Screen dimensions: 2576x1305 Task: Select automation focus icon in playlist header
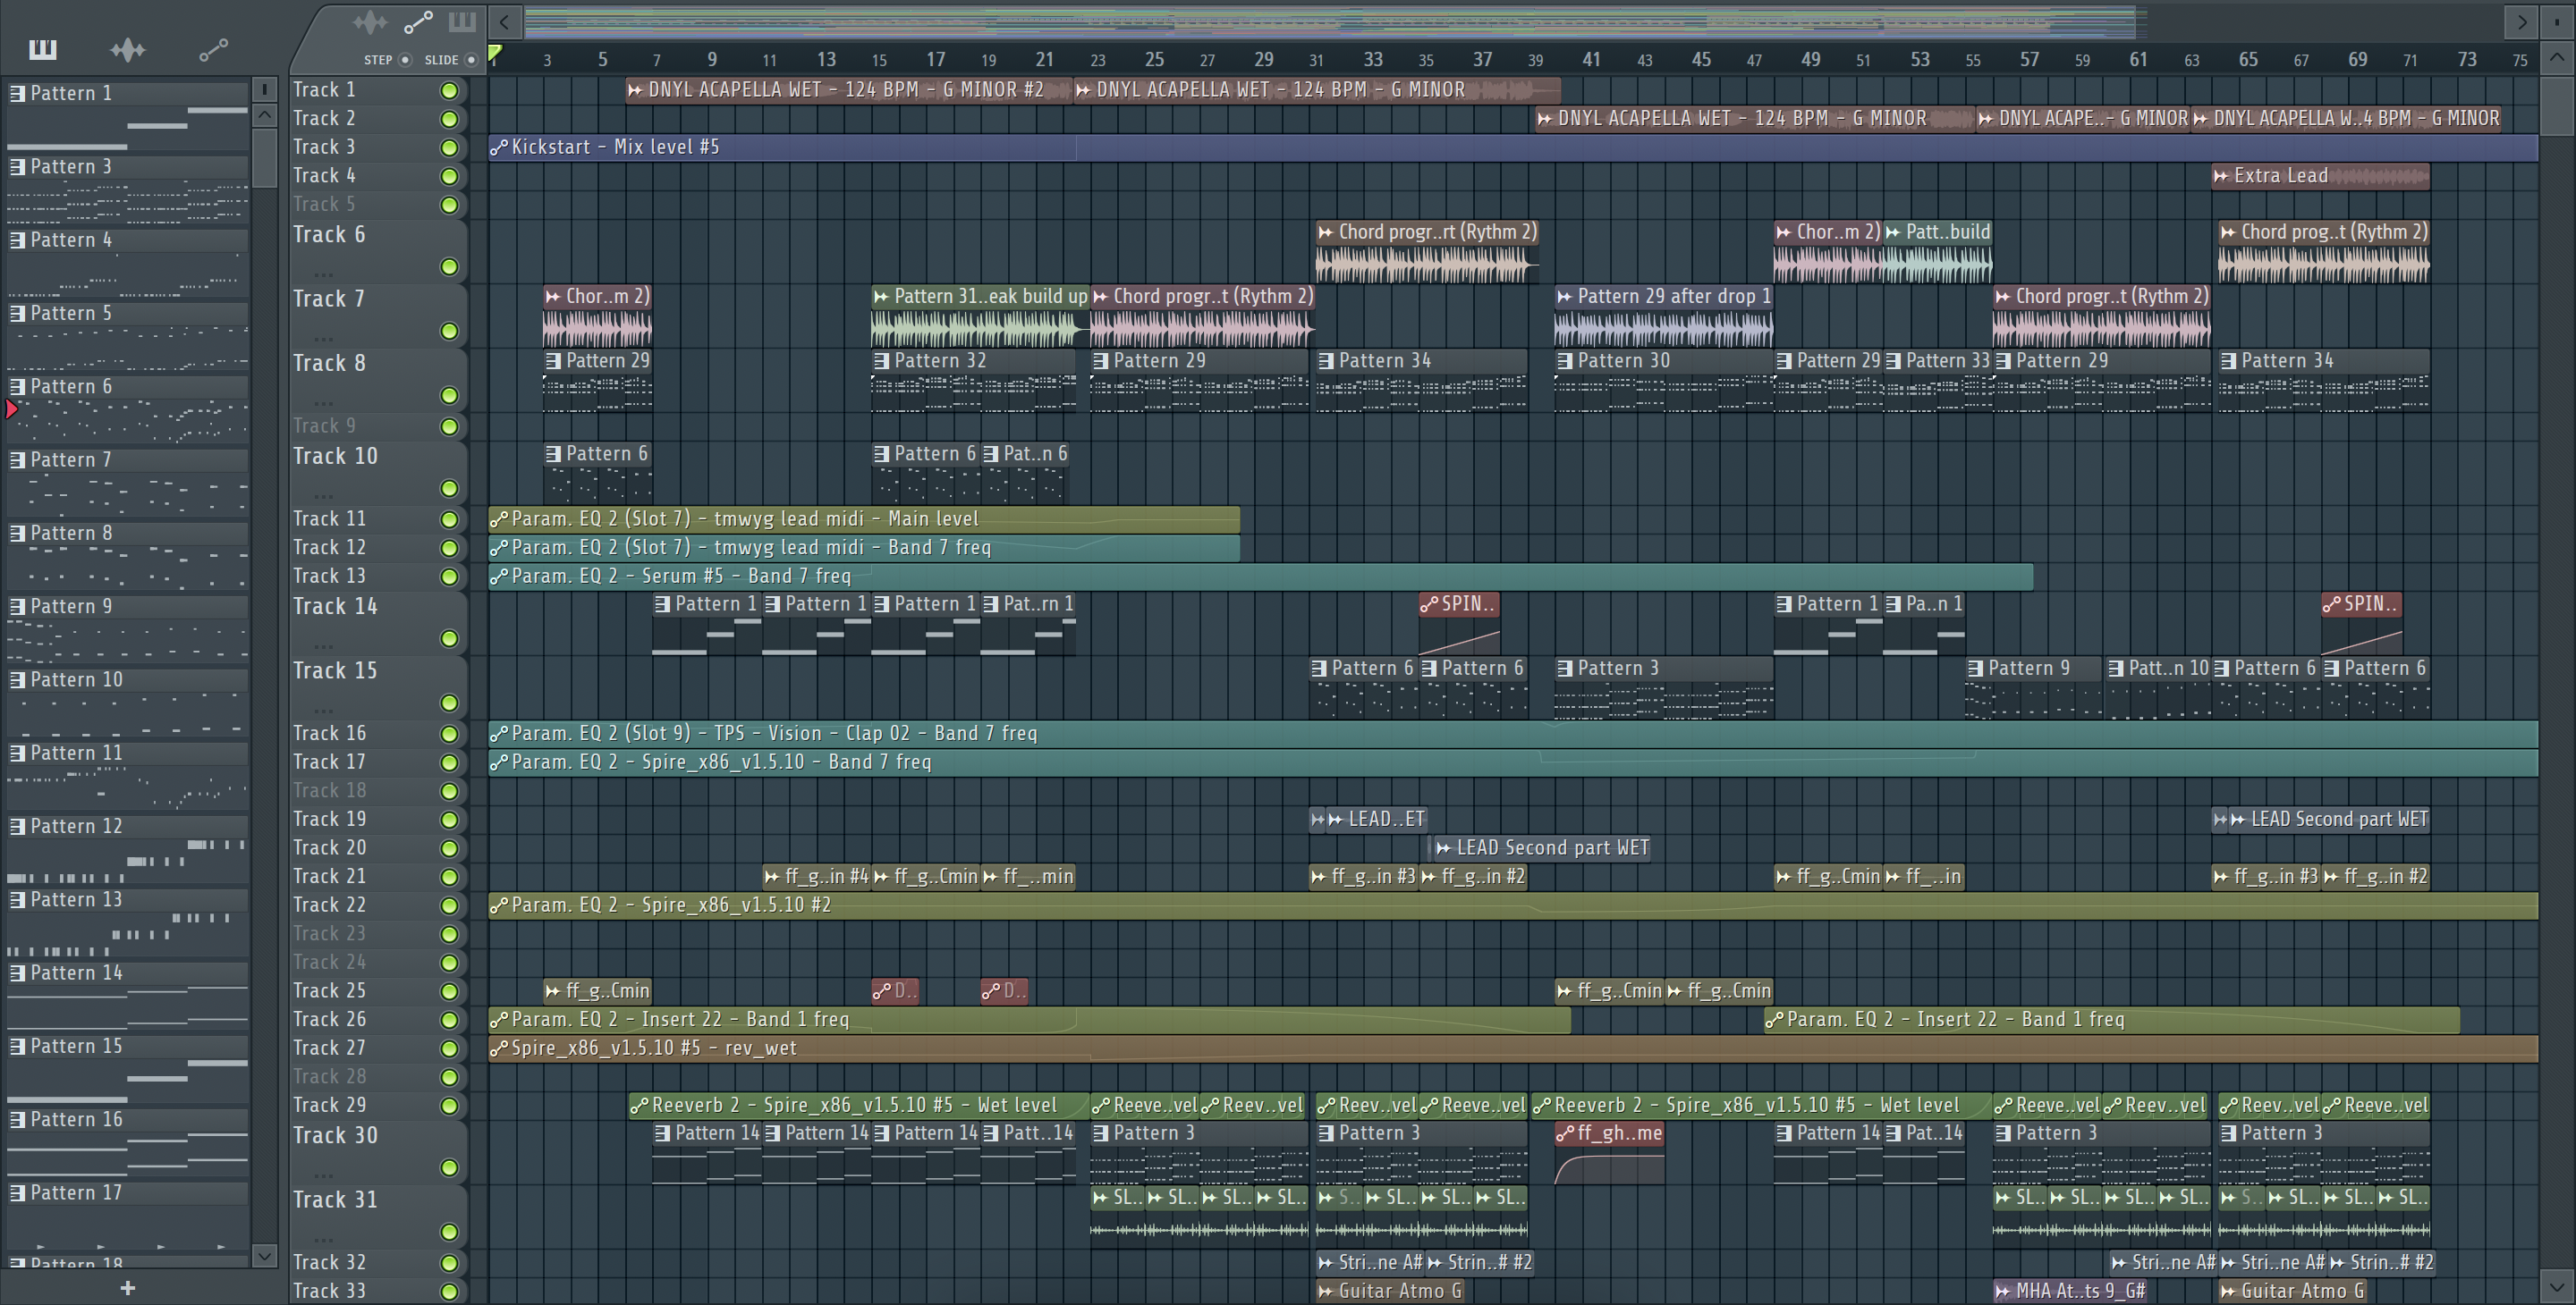tap(418, 21)
